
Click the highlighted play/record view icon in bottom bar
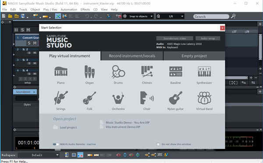coord(80,155)
